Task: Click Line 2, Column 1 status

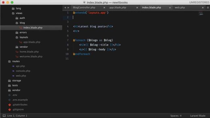Action: point(17,116)
